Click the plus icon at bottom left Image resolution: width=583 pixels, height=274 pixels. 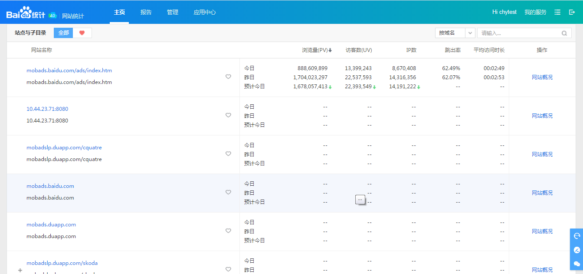20,270
